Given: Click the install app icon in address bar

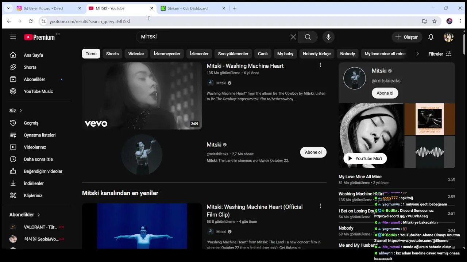Looking at the screenshot, I should point(425,21).
